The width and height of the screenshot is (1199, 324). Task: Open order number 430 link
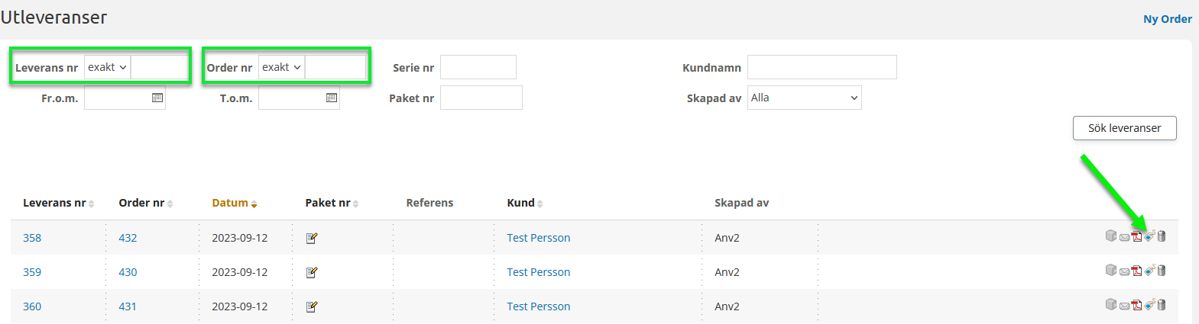point(128,272)
